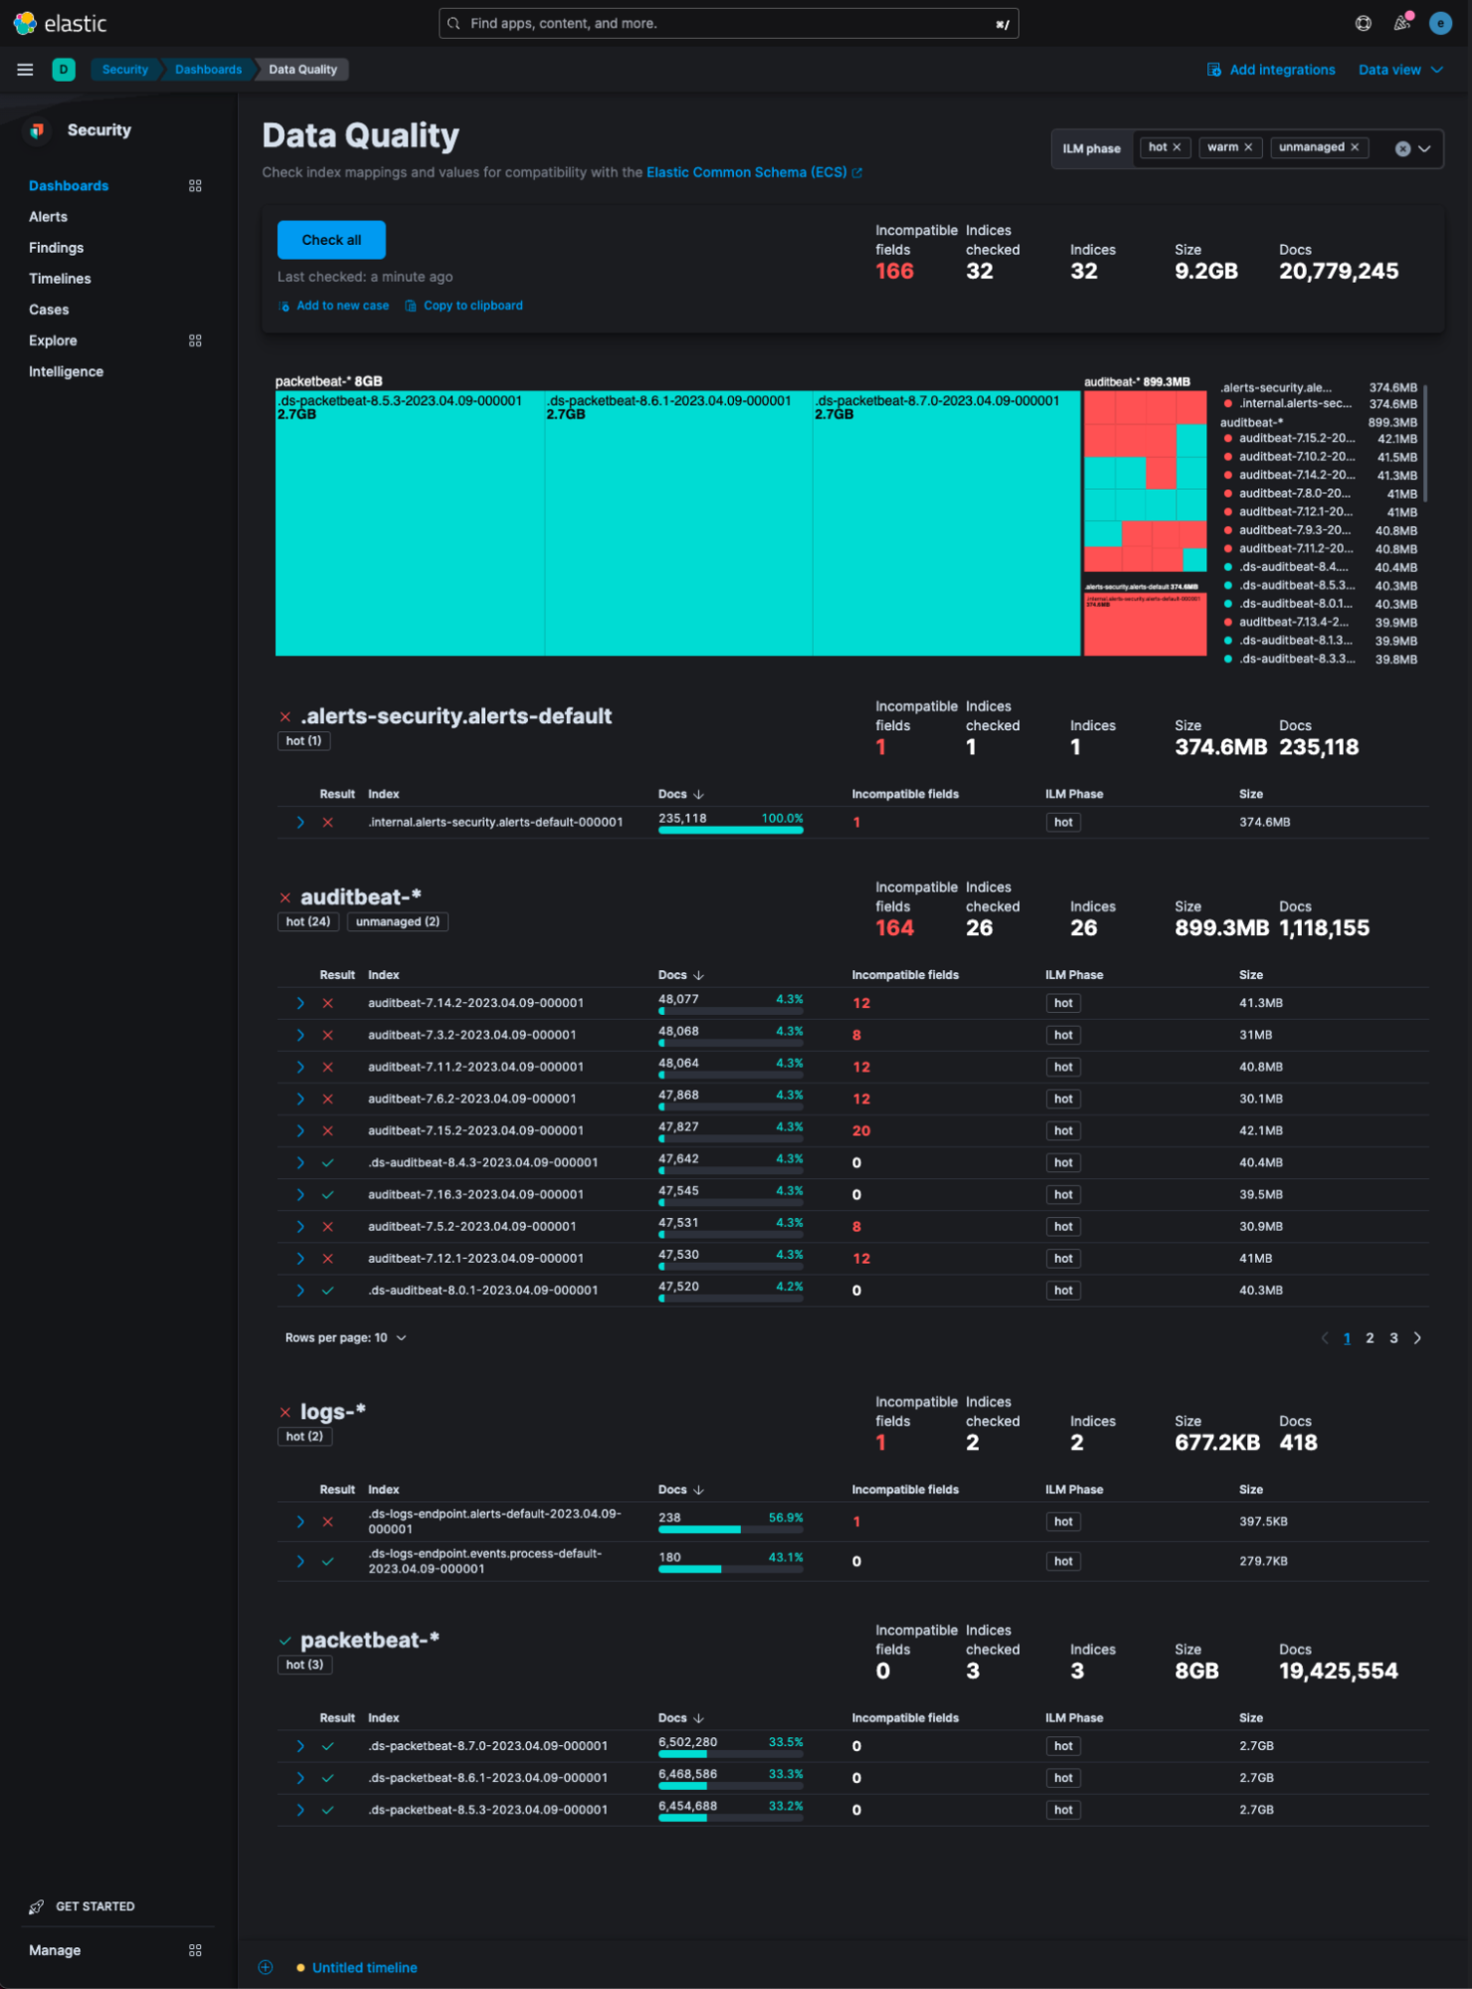Screen dimensions: 1472x1989
Task: Click Copy to clipboard
Action: (x=463, y=305)
